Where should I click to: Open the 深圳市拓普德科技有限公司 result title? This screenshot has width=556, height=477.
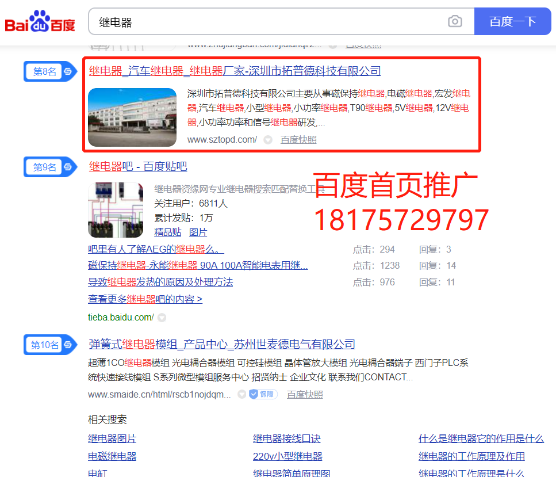(x=235, y=71)
